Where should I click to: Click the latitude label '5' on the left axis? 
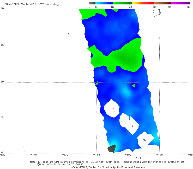point(2,117)
